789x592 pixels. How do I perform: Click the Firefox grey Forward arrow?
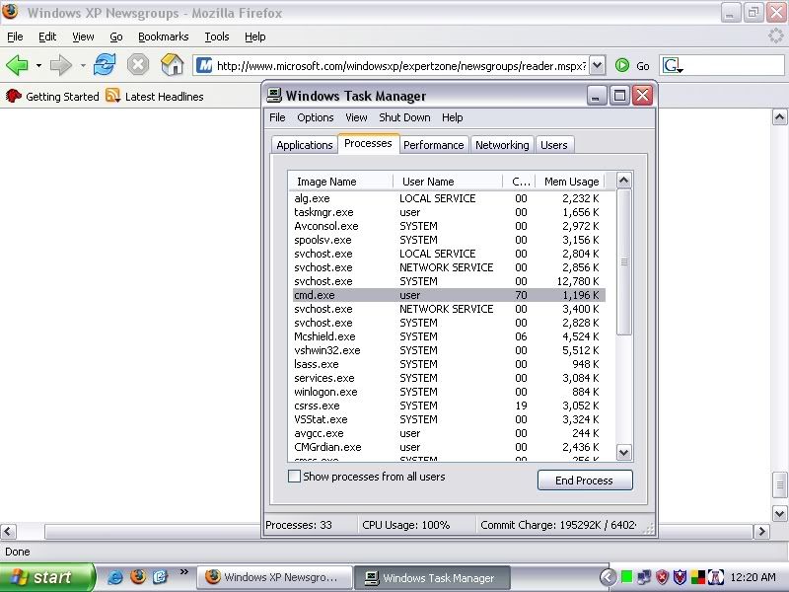click(61, 65)
